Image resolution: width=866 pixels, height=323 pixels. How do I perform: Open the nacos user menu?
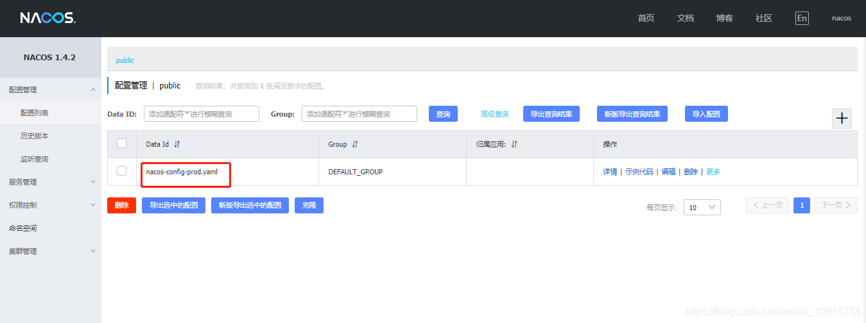tap(842, 18)
